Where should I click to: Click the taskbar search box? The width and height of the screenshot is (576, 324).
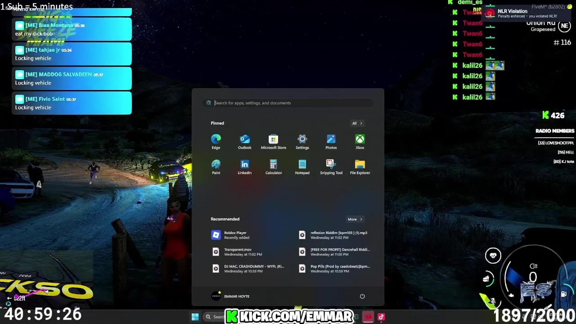click(214, 317)
